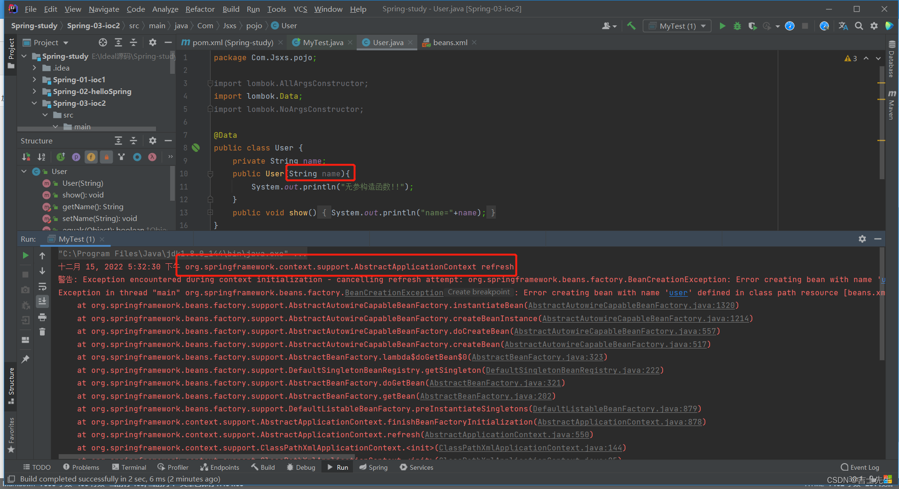Open Problems tool window

pos(81,467)
